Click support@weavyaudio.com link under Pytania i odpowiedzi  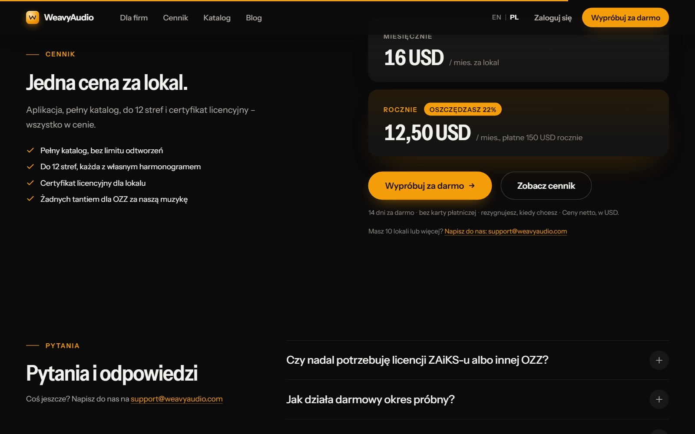point(176,399)
